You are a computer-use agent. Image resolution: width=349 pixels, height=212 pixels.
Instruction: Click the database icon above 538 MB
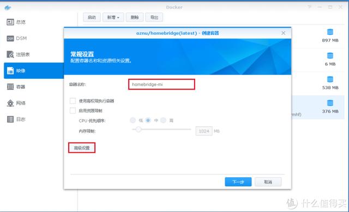pos(330,79)
